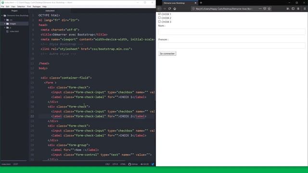Click the Firefox back arrow button

(159, 9)
